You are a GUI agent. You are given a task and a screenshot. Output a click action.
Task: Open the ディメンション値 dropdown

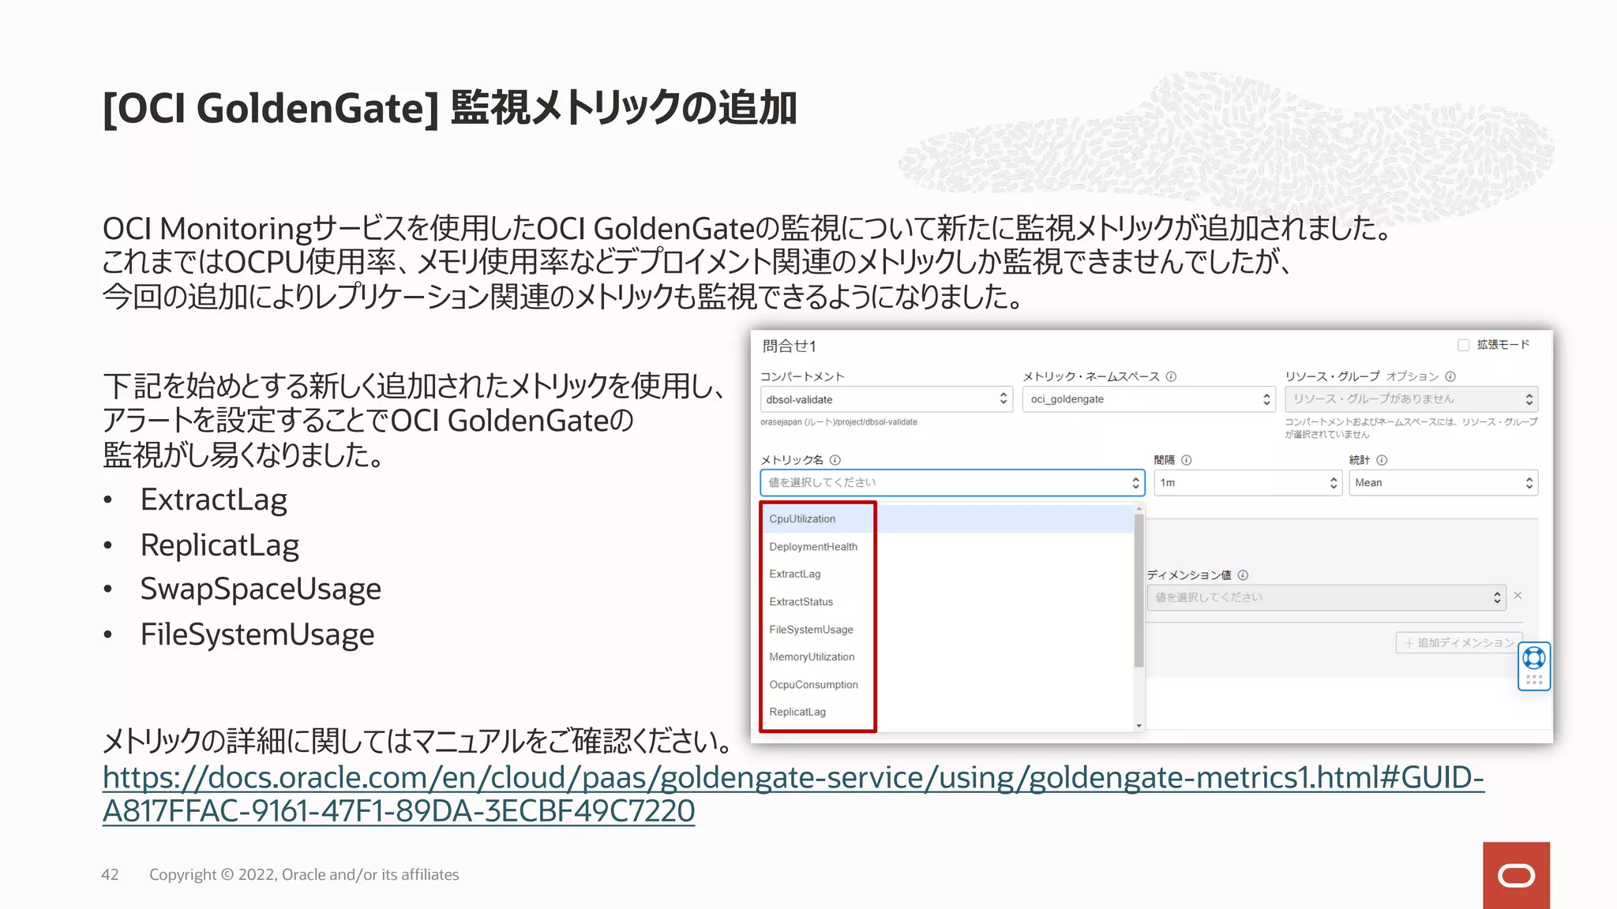(1326, 597)
